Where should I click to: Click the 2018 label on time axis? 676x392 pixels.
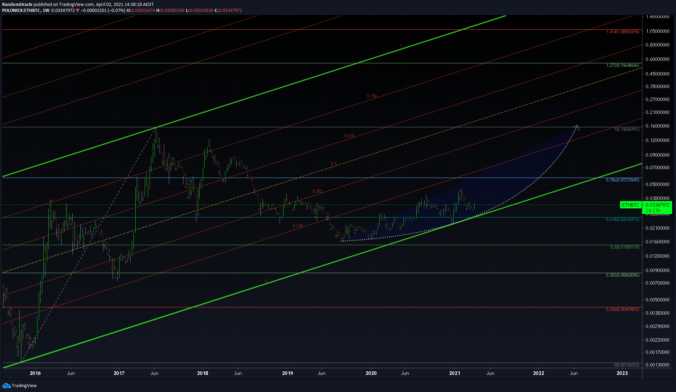(x=203, y=373)
